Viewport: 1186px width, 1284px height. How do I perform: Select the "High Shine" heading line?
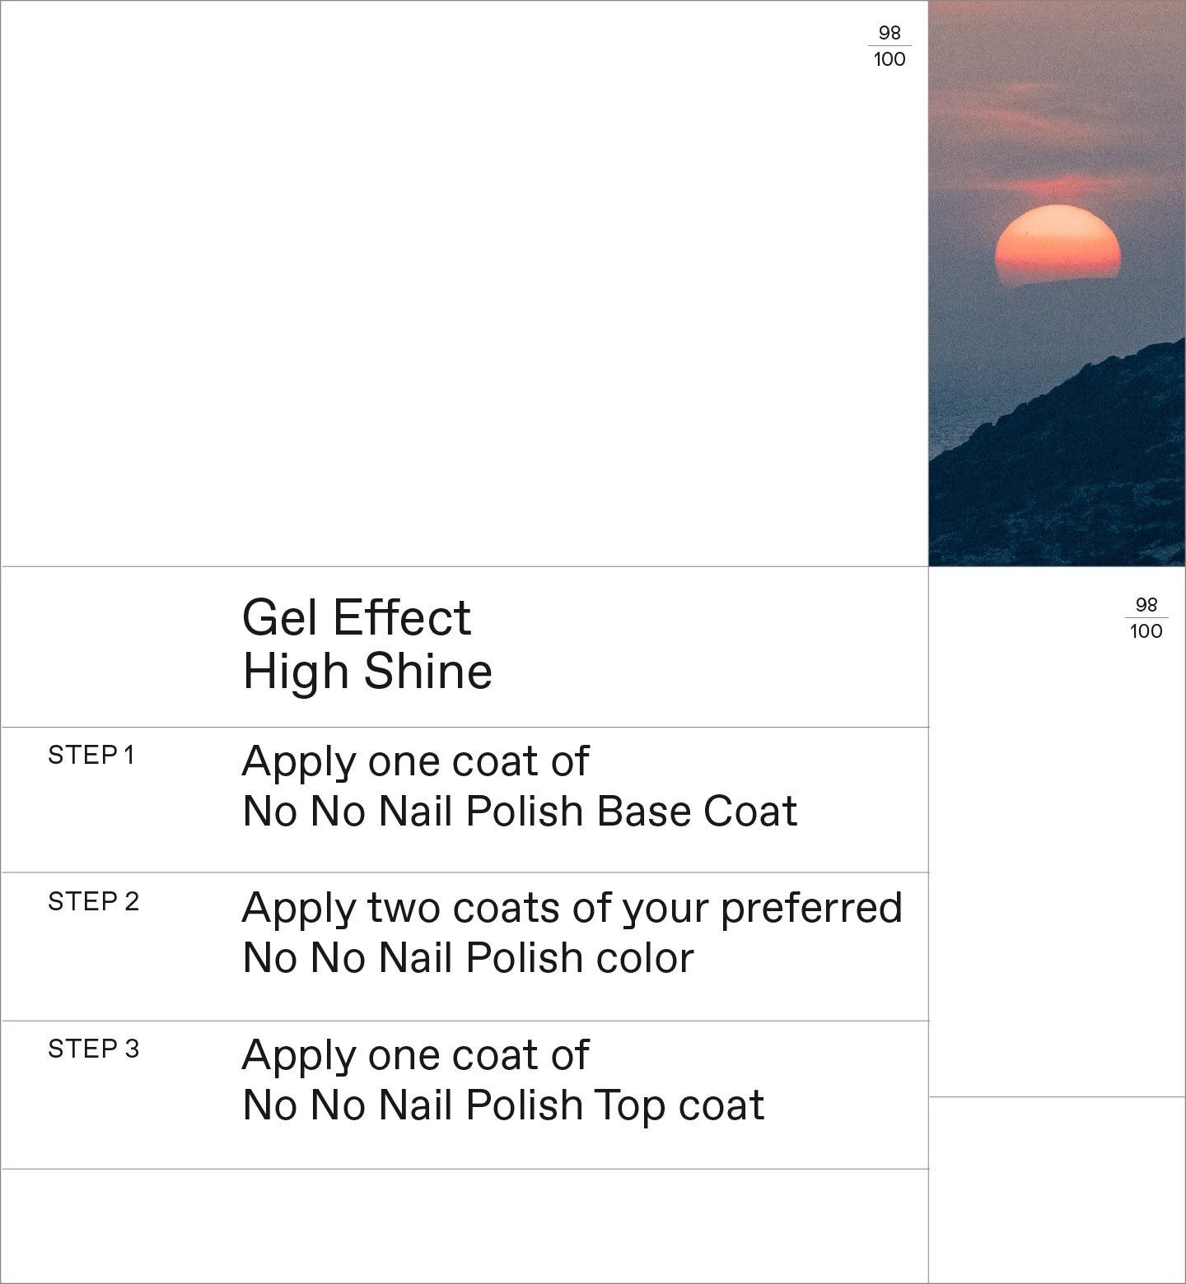(x=367, y=671)
